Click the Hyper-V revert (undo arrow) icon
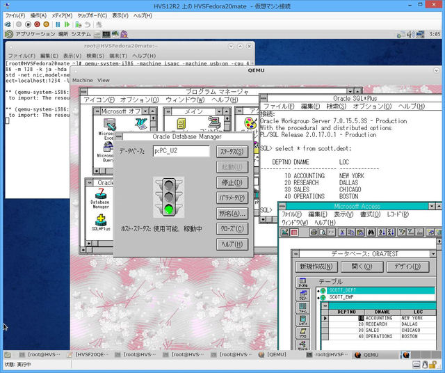Viewport: 445px width, 373px height. [88, 24]
